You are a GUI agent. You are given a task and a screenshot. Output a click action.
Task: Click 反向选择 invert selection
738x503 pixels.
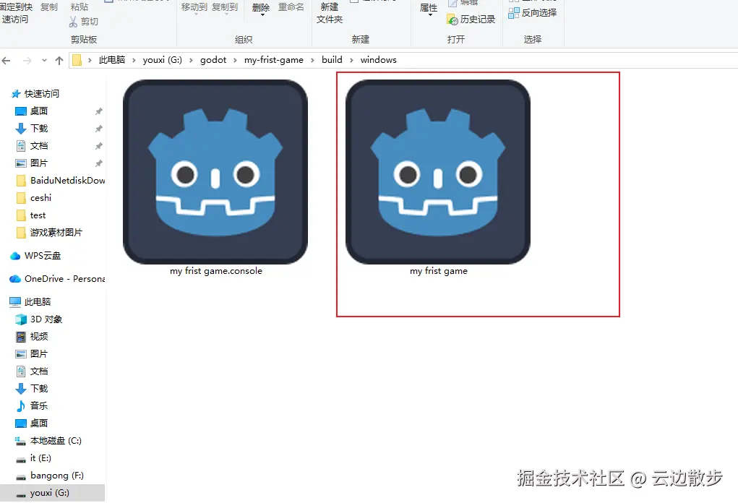pyautogui.click(x=533, y=13)
